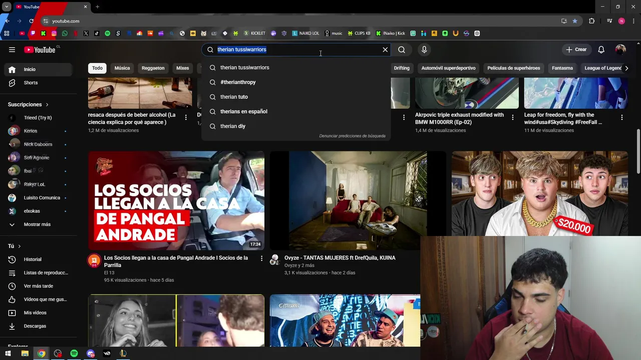Expand the Suscripciones section

pos(28,104)
